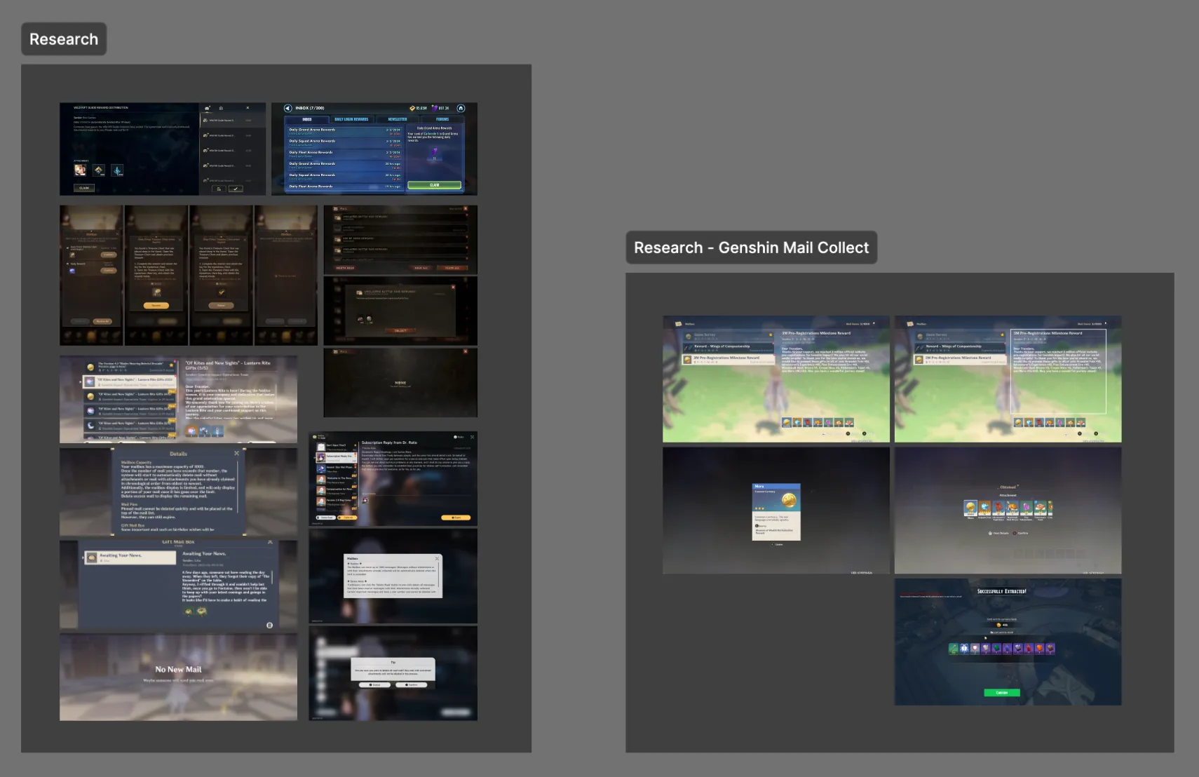Click red close X on dark mail list
This screenshot has height=777, width=1199.
pos(466,209)
